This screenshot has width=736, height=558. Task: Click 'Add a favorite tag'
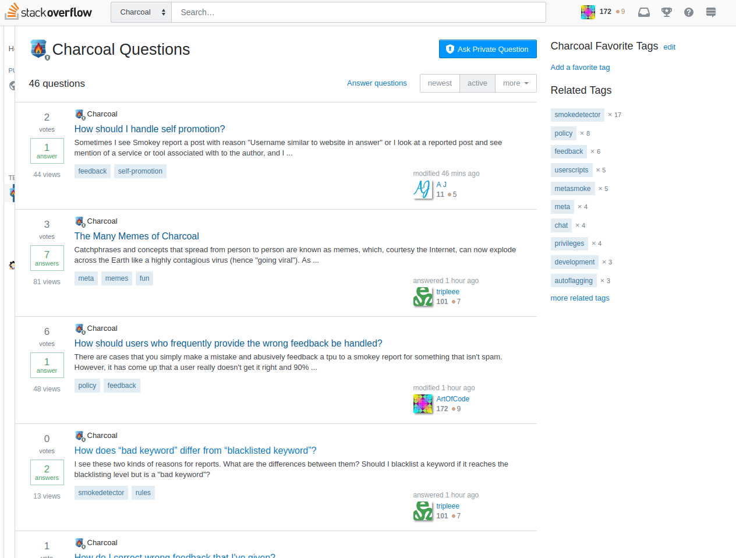coord(580,67)
